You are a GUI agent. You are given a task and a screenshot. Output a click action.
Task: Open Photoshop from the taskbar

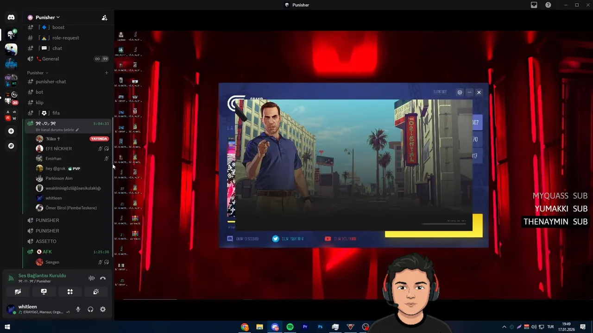tap(320, 327)
